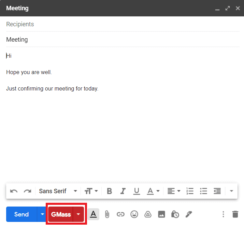The height and width of the screenshot is (226, 244).
Task: Toggle italic formatting
Action: click(x=123, y=191)
